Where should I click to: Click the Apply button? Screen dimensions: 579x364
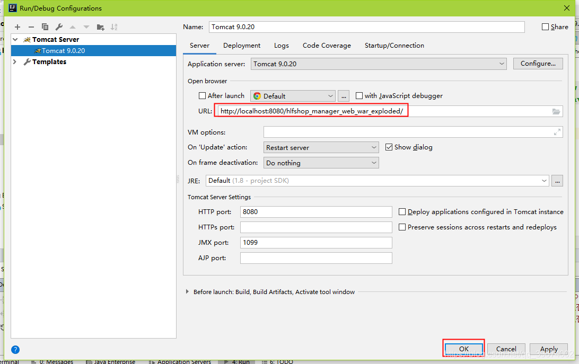[x=549, y=349]
